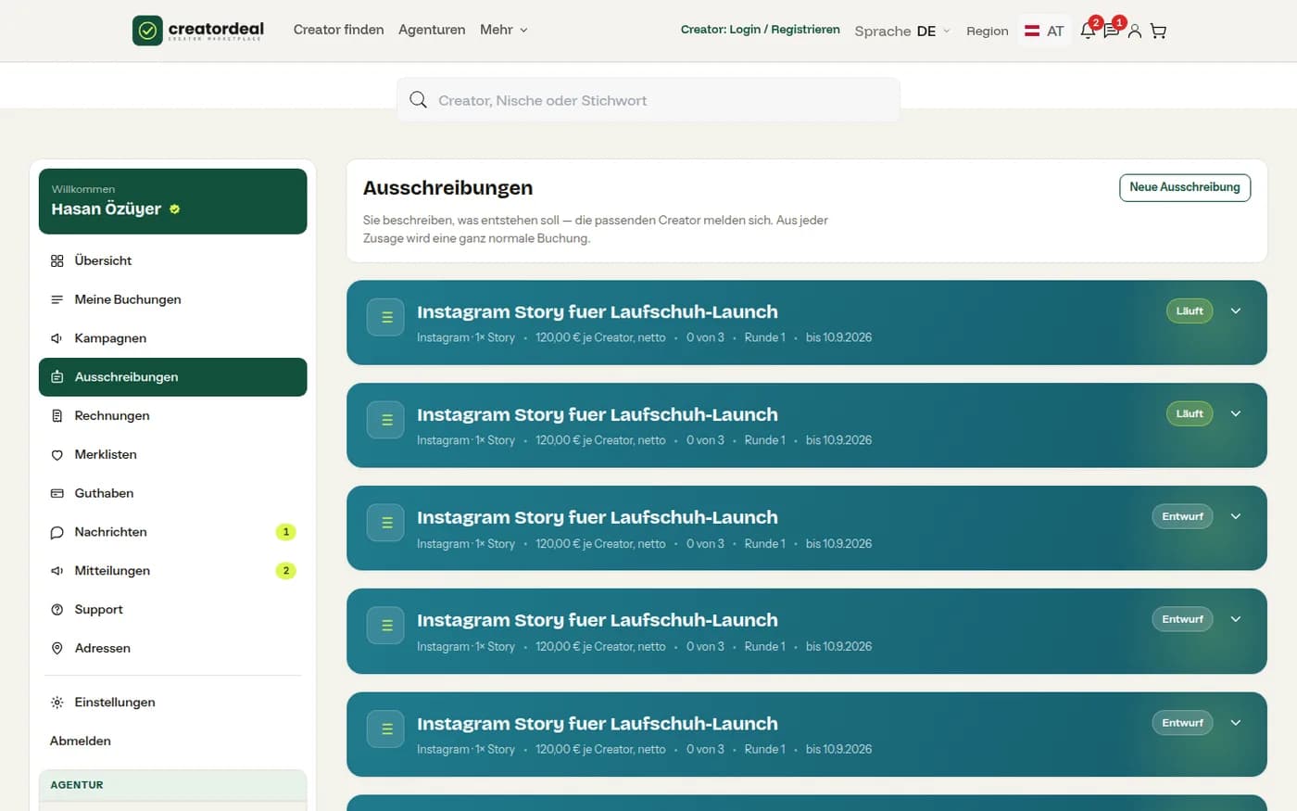Viewport: 1297px width, 811px height.
Task: Click the Adressen location pin icon
Action: coord(57,649)
